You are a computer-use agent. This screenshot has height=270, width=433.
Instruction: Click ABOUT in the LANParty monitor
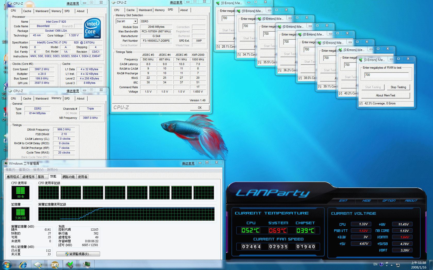click(411, 201)
